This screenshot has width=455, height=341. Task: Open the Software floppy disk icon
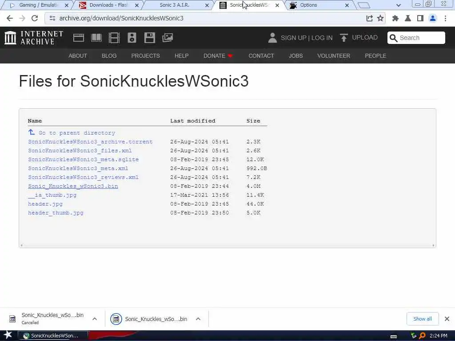click(149, 38)
